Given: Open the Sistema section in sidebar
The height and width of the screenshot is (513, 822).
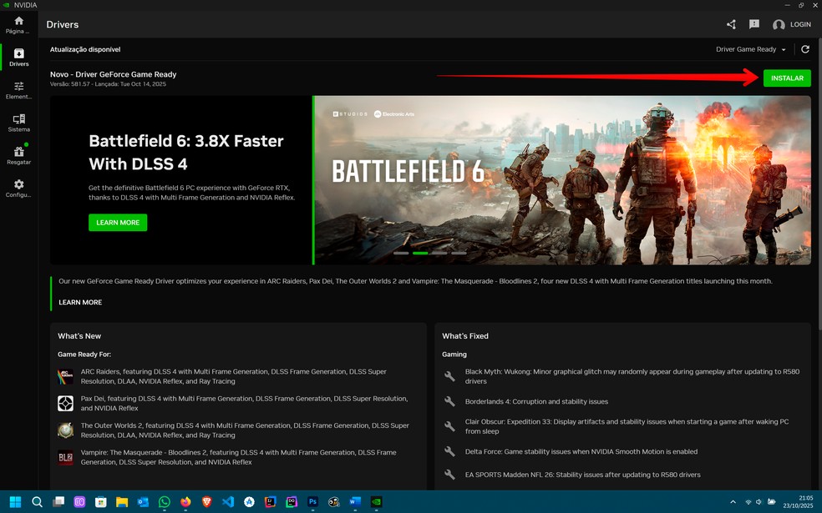Looking at the screenshot, I should click(x=18, y=123).
